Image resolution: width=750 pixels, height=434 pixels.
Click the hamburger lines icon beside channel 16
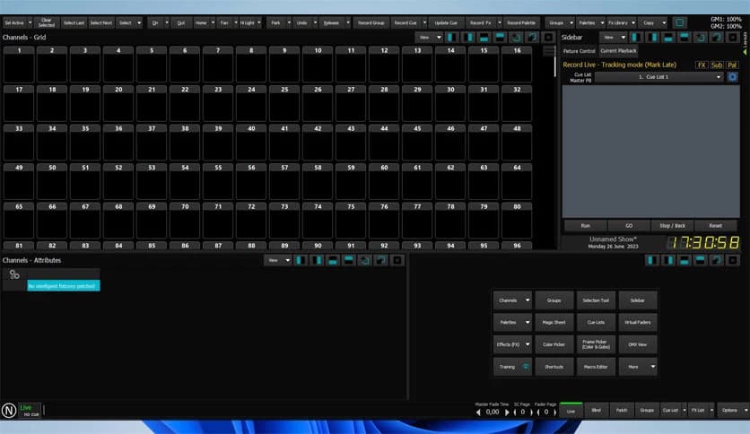click(550, 51)
